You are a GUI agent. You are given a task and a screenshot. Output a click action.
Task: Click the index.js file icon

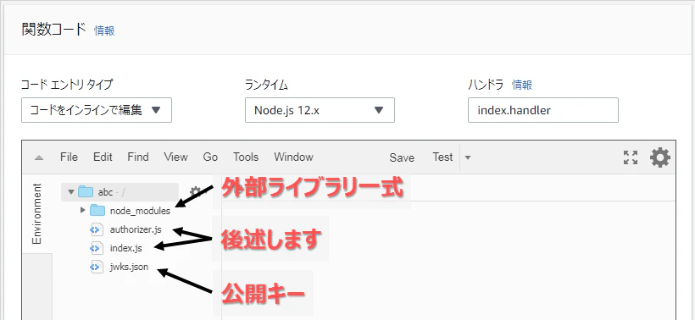97,248
